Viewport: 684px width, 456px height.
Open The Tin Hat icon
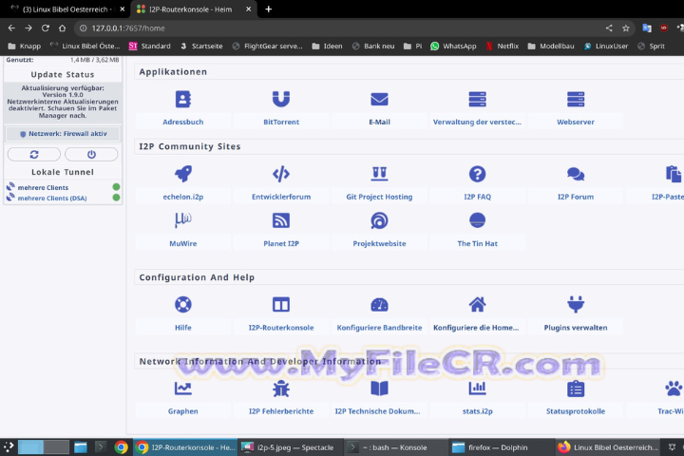[x=477, y=220]
